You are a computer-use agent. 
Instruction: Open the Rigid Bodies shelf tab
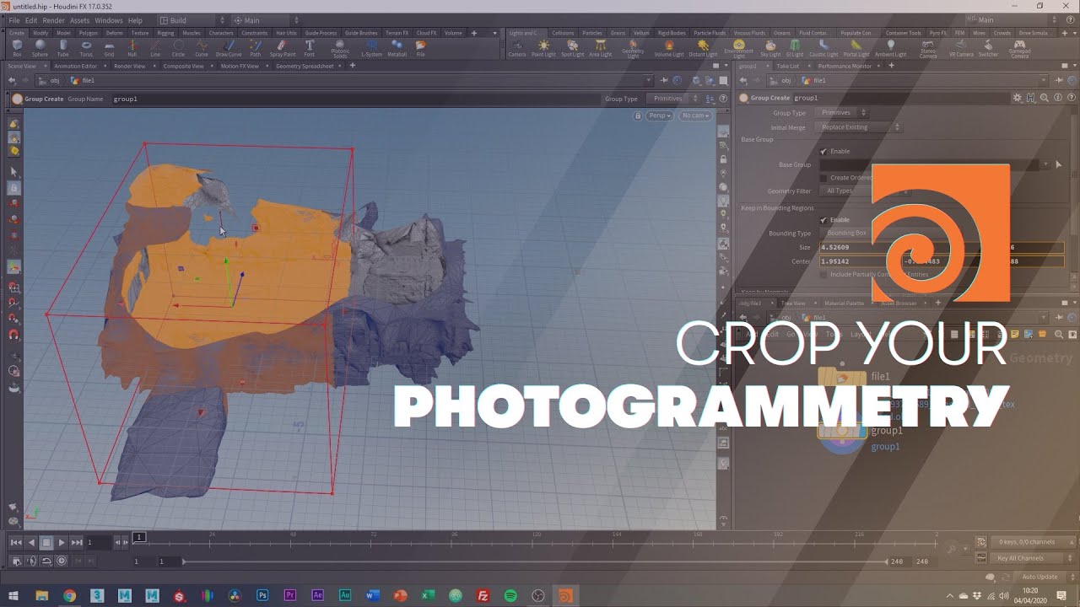(672, 33)
